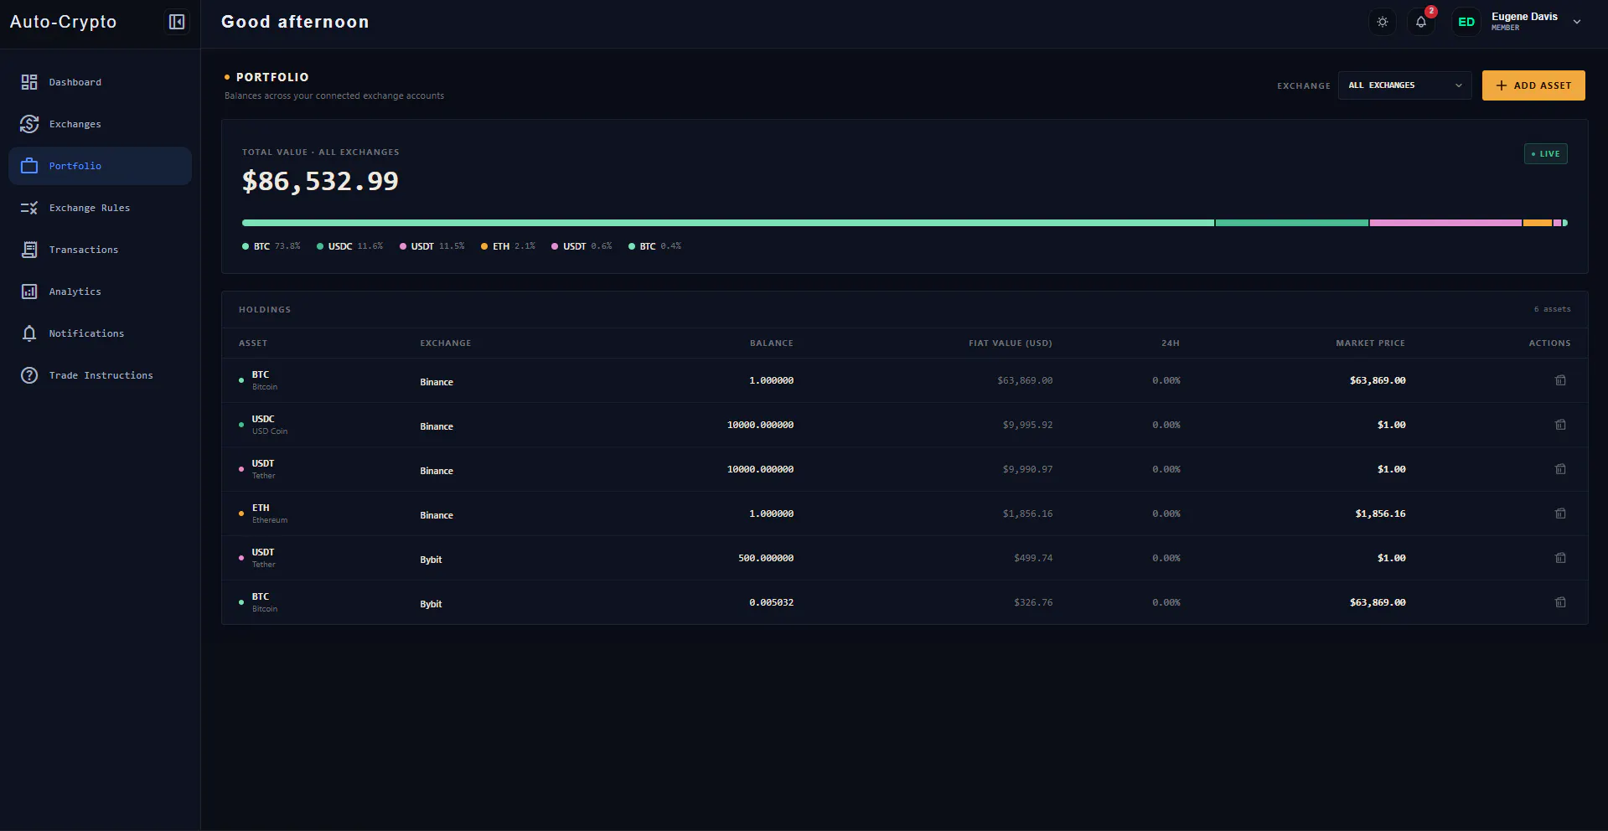Open Notifications menu item
This screenshot has width=1608, height=831.
(x=101, y=333)
